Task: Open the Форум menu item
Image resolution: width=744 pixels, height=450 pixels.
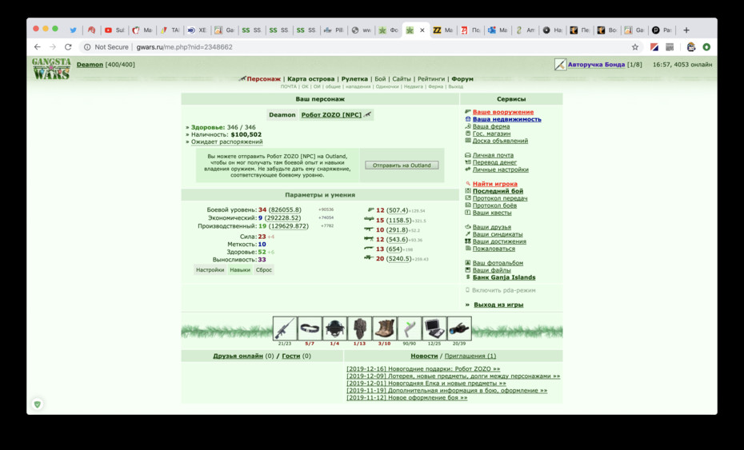Action: click(462, 78)
